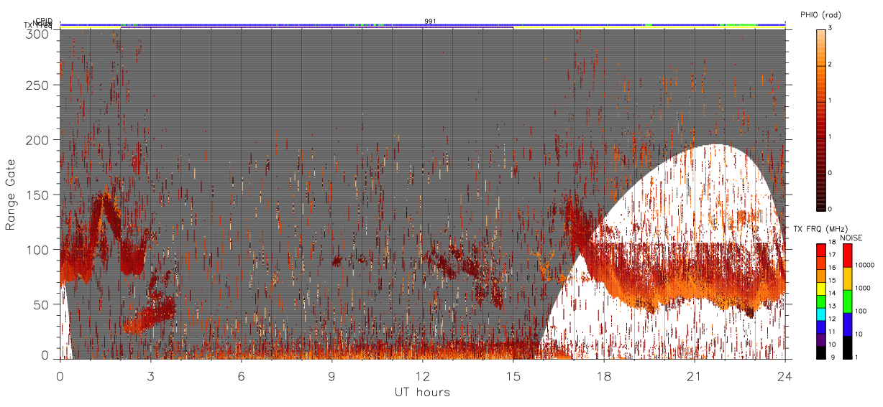Viewport: 883px width, 407px height.
Task: Click the '991' CPID value at top
Action: click(x=430, y=22)
